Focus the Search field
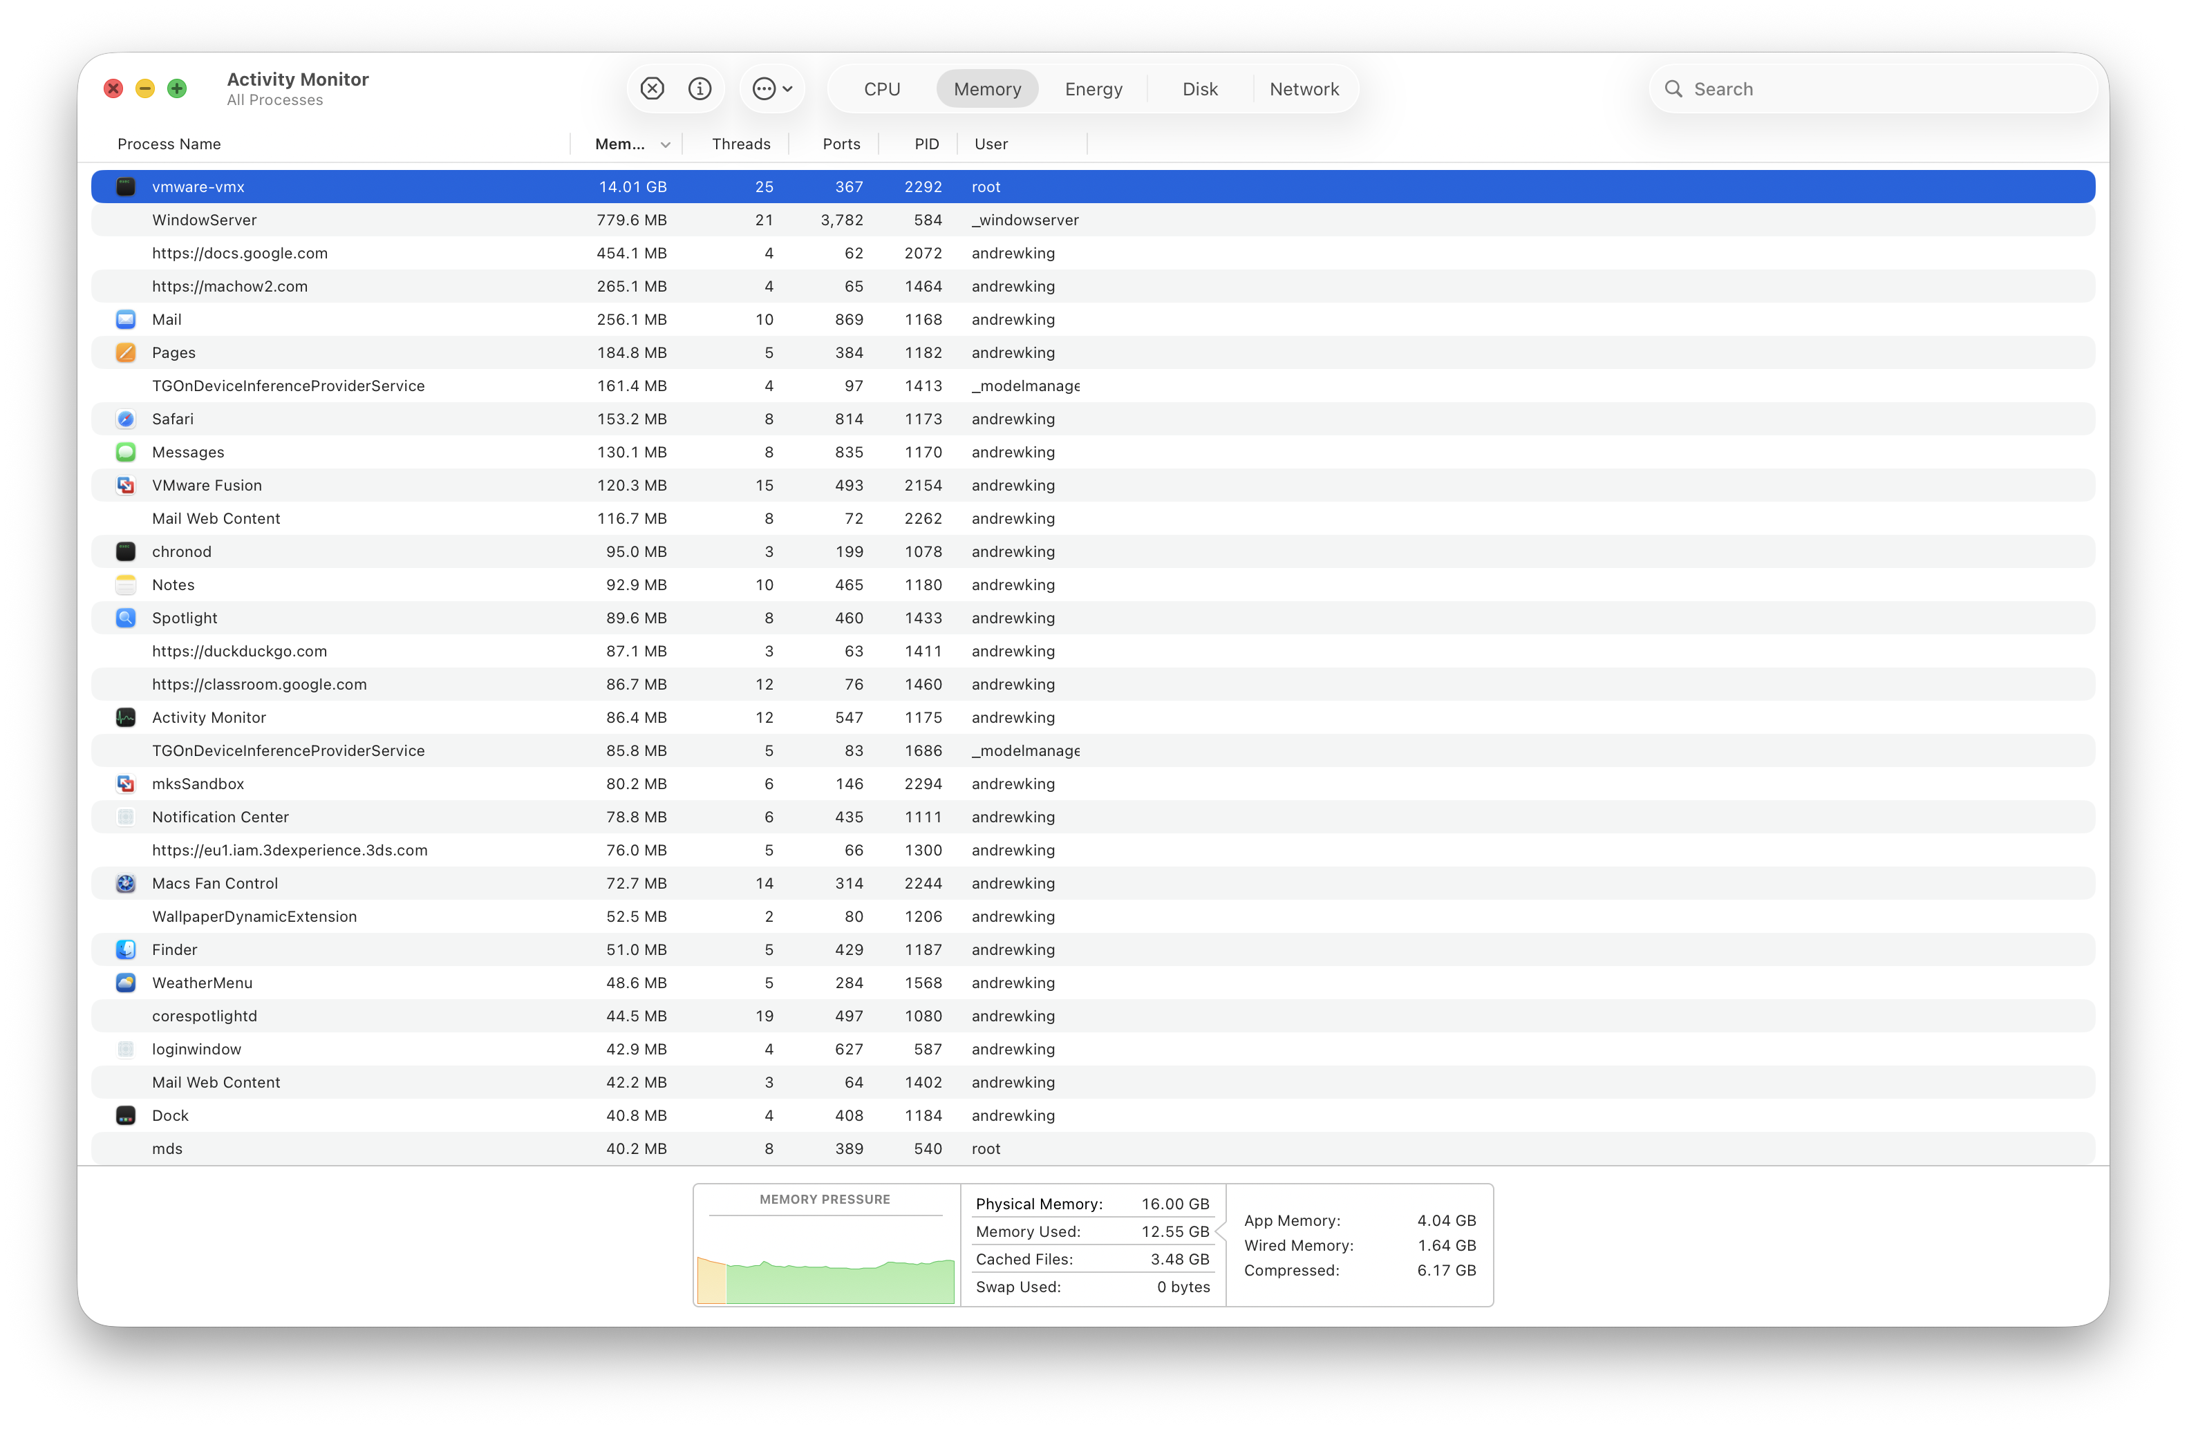 pos(1872,89)
